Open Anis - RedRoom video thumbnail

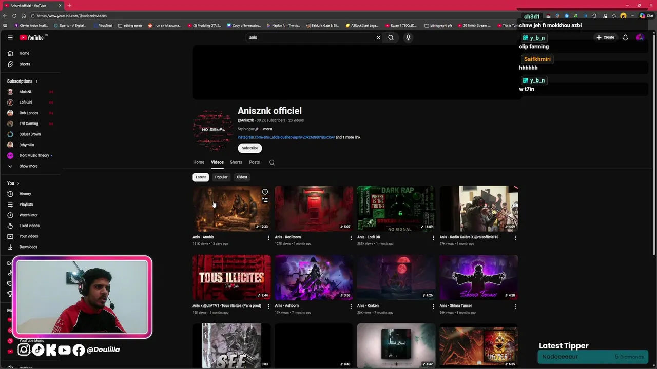point(314,209)
